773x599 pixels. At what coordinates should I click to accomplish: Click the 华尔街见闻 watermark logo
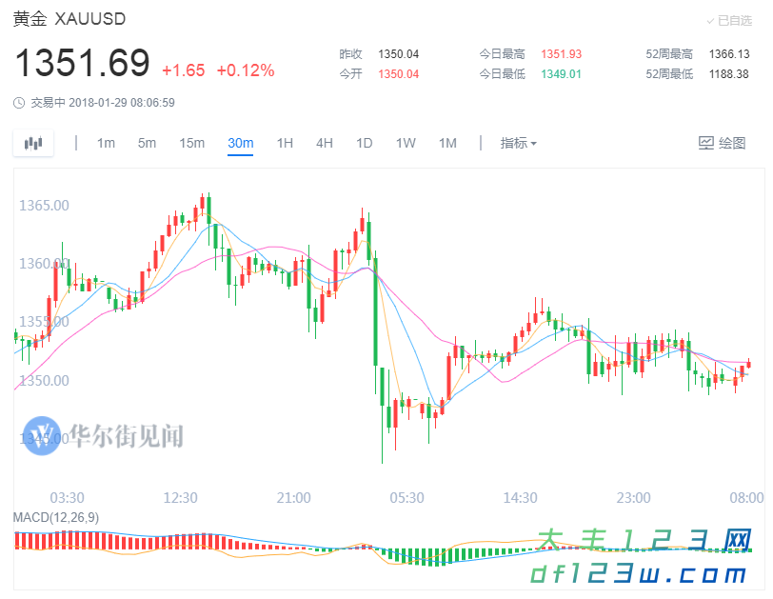point(41,436)
